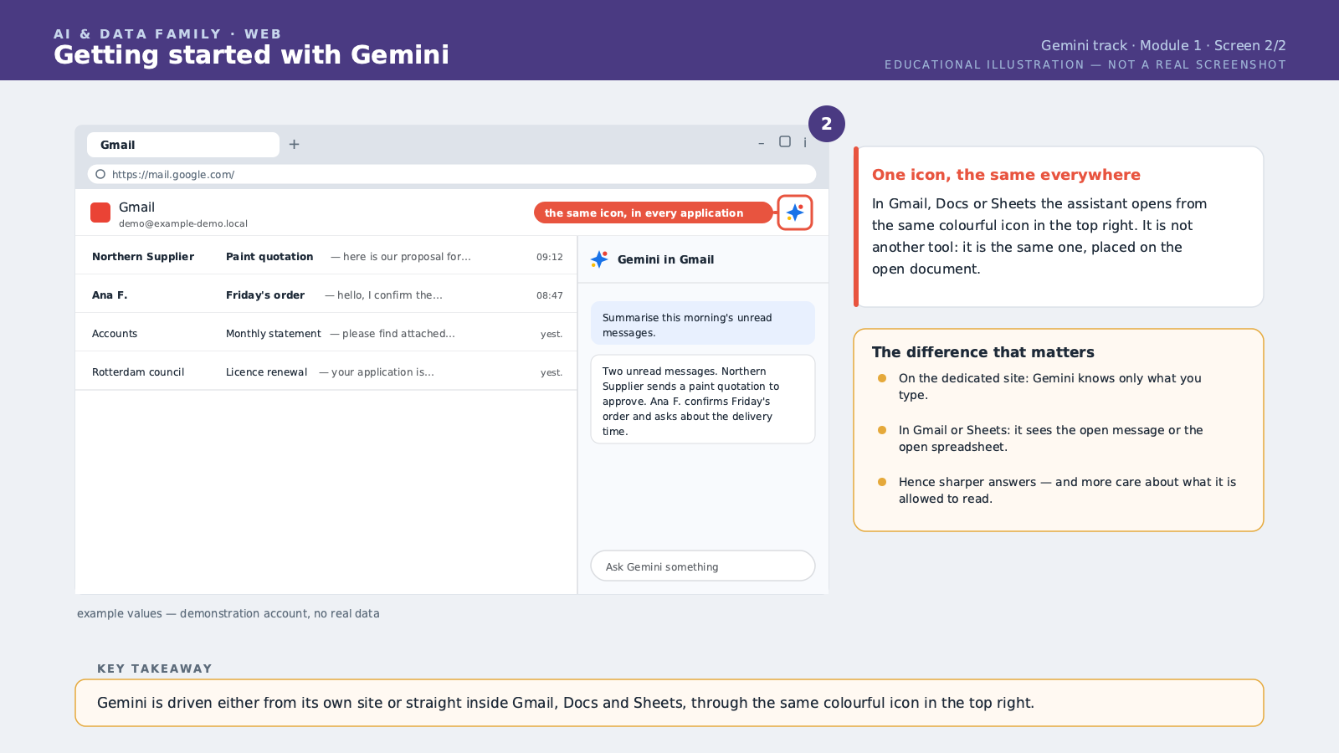Viewport: 1339px width, 753px height.
Task: Click 'Friday's order' subject text
Action: 265,295
